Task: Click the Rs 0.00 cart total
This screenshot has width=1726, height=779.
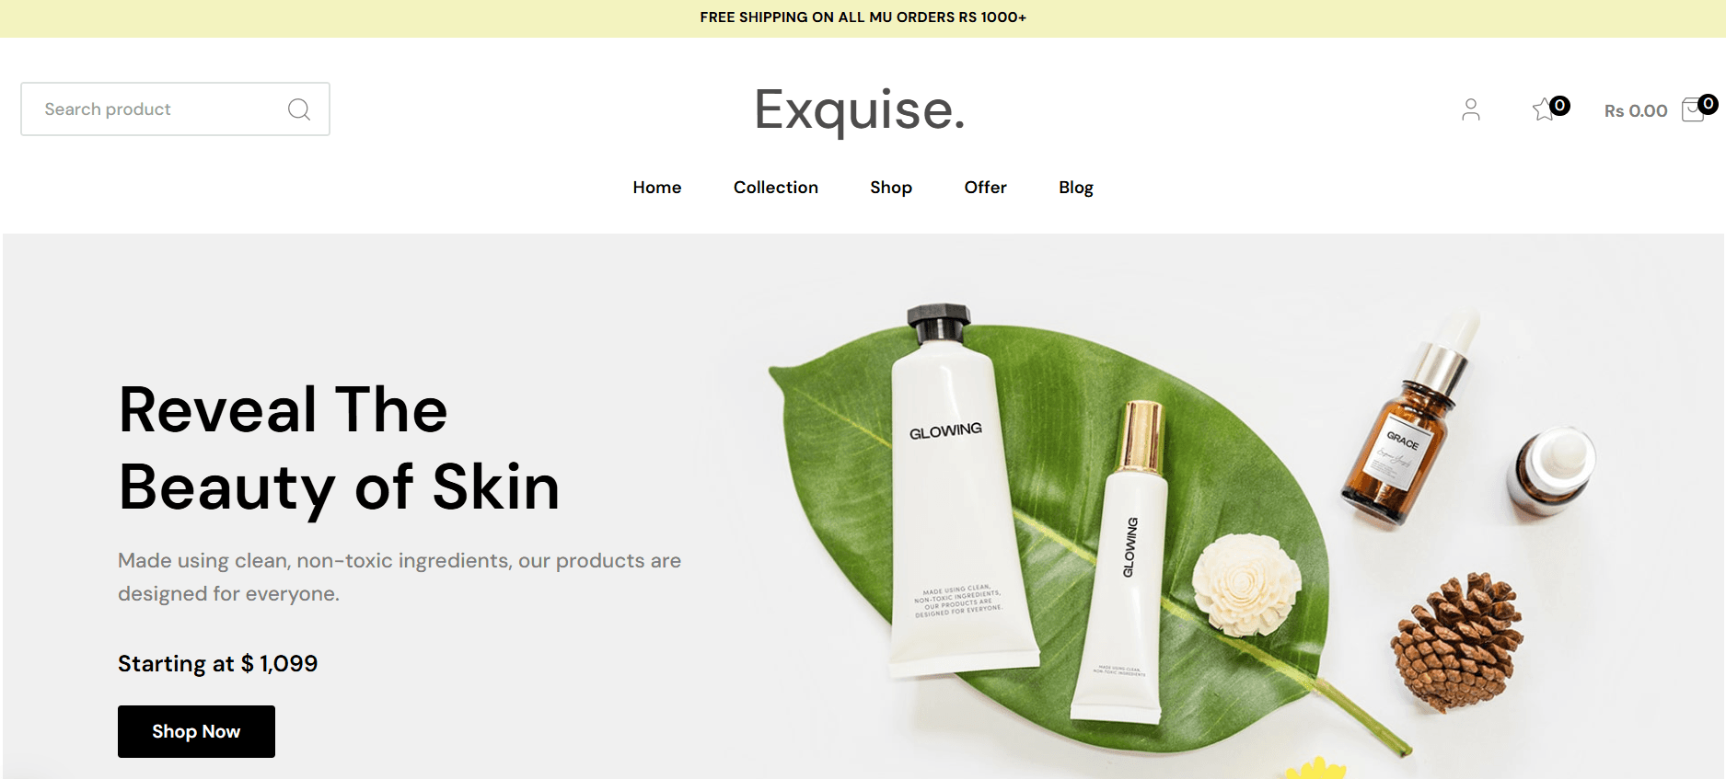Action: 1636,110
